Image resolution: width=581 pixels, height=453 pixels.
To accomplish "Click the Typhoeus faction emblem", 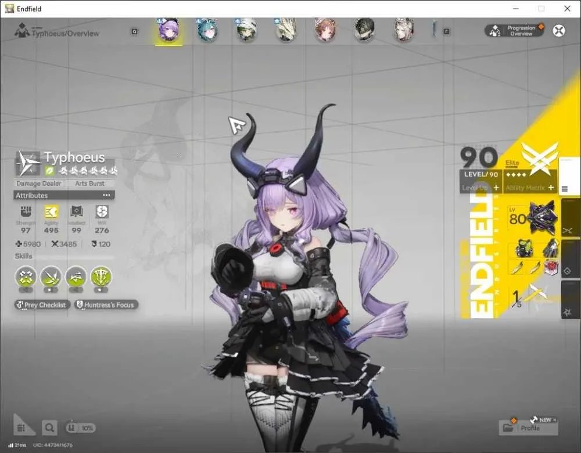I will tap(28, 163).
